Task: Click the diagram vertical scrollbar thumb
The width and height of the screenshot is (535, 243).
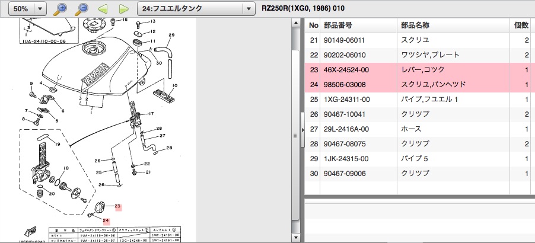Action: pyautogui.click(x=295, y=135)
